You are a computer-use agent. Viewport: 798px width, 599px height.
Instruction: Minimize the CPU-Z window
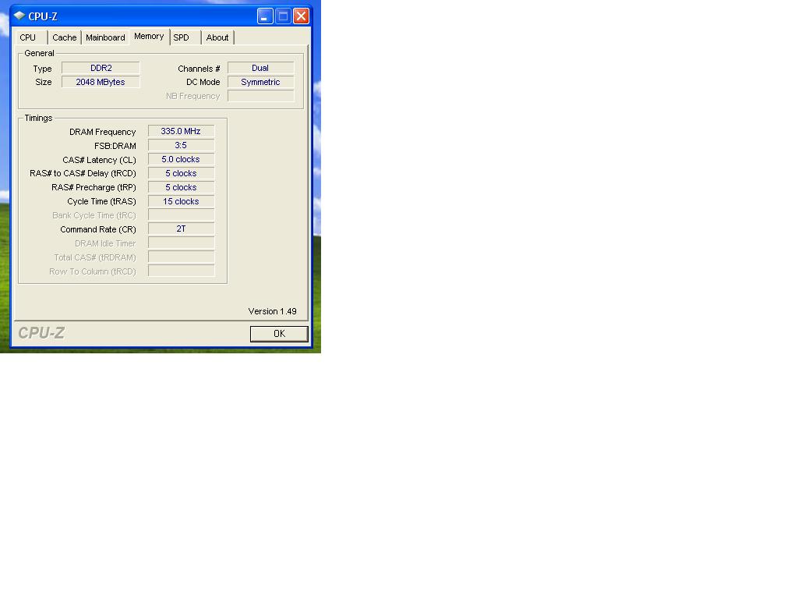(x=265, y=16)
